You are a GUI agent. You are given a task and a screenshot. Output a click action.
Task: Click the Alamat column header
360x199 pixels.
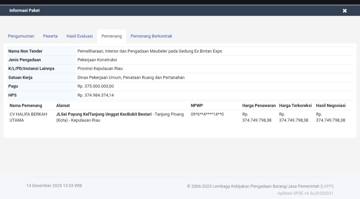coord(63,106)
